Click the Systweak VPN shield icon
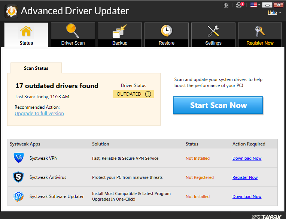 click(19, 158)
